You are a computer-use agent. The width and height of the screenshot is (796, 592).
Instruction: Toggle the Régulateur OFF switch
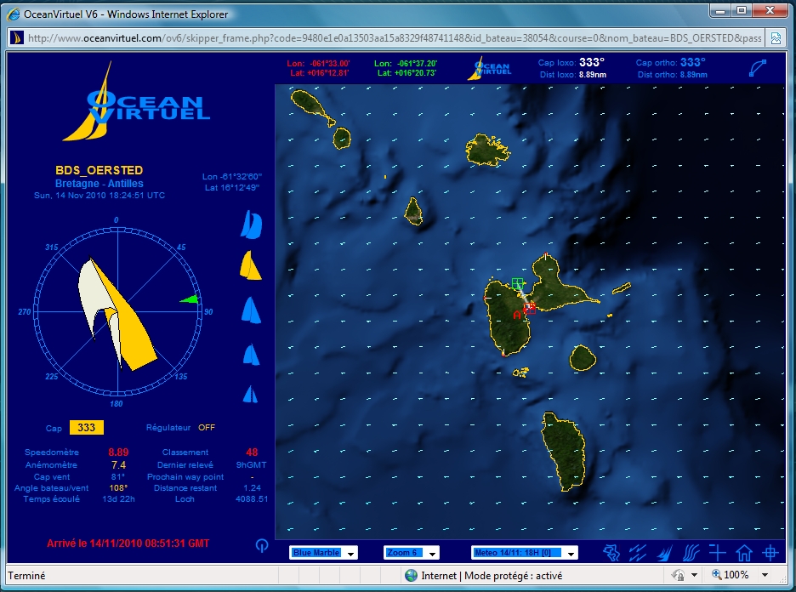tap(207, 428)
